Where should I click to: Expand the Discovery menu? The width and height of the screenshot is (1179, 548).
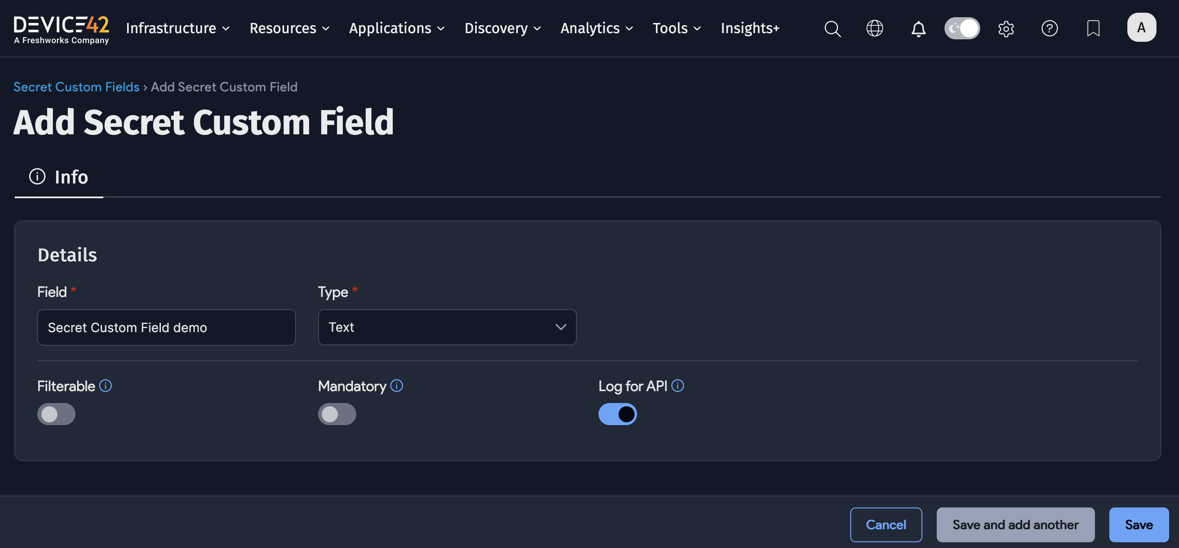tap(502, 28)
